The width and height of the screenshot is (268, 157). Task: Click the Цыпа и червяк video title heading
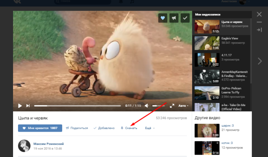coord(33,118)
